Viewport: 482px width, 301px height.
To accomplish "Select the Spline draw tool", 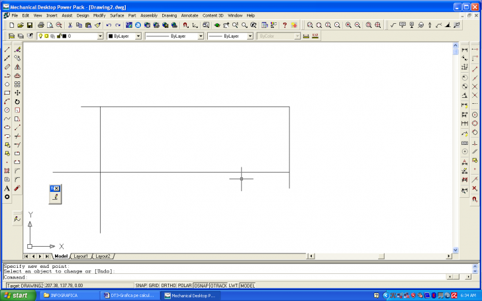I will coord(7,118).
